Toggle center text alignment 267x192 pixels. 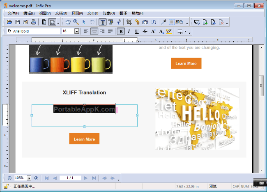(94, 31)
